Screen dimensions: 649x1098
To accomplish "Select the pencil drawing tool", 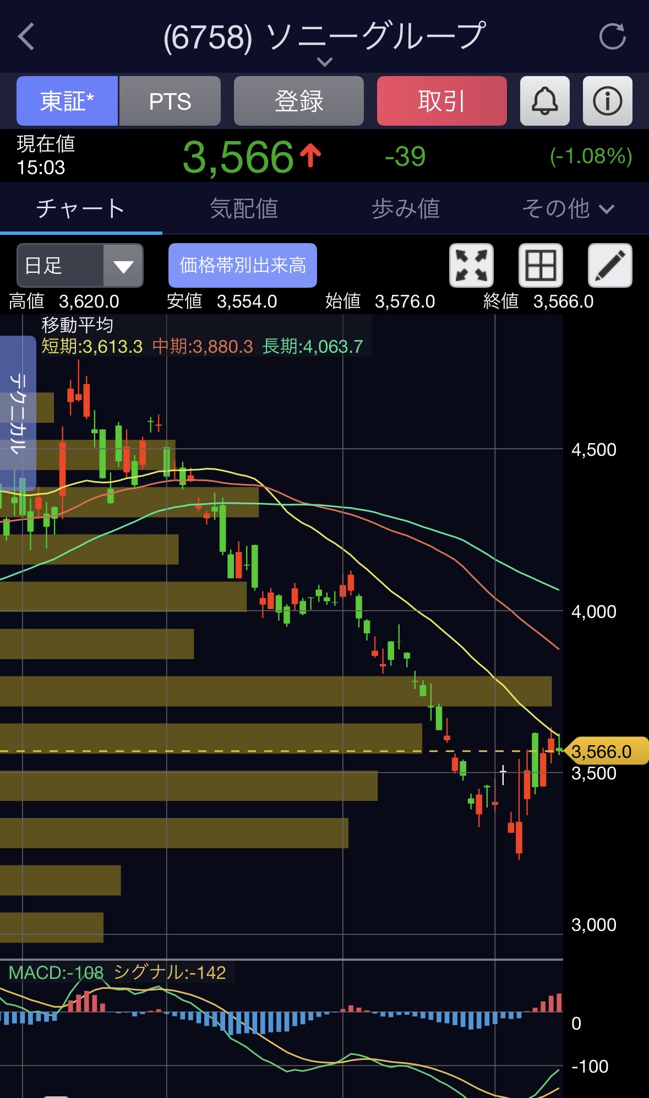I will [x=610, y=265].
